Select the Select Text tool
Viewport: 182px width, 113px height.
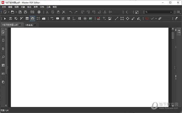click(x=22, y=18)
